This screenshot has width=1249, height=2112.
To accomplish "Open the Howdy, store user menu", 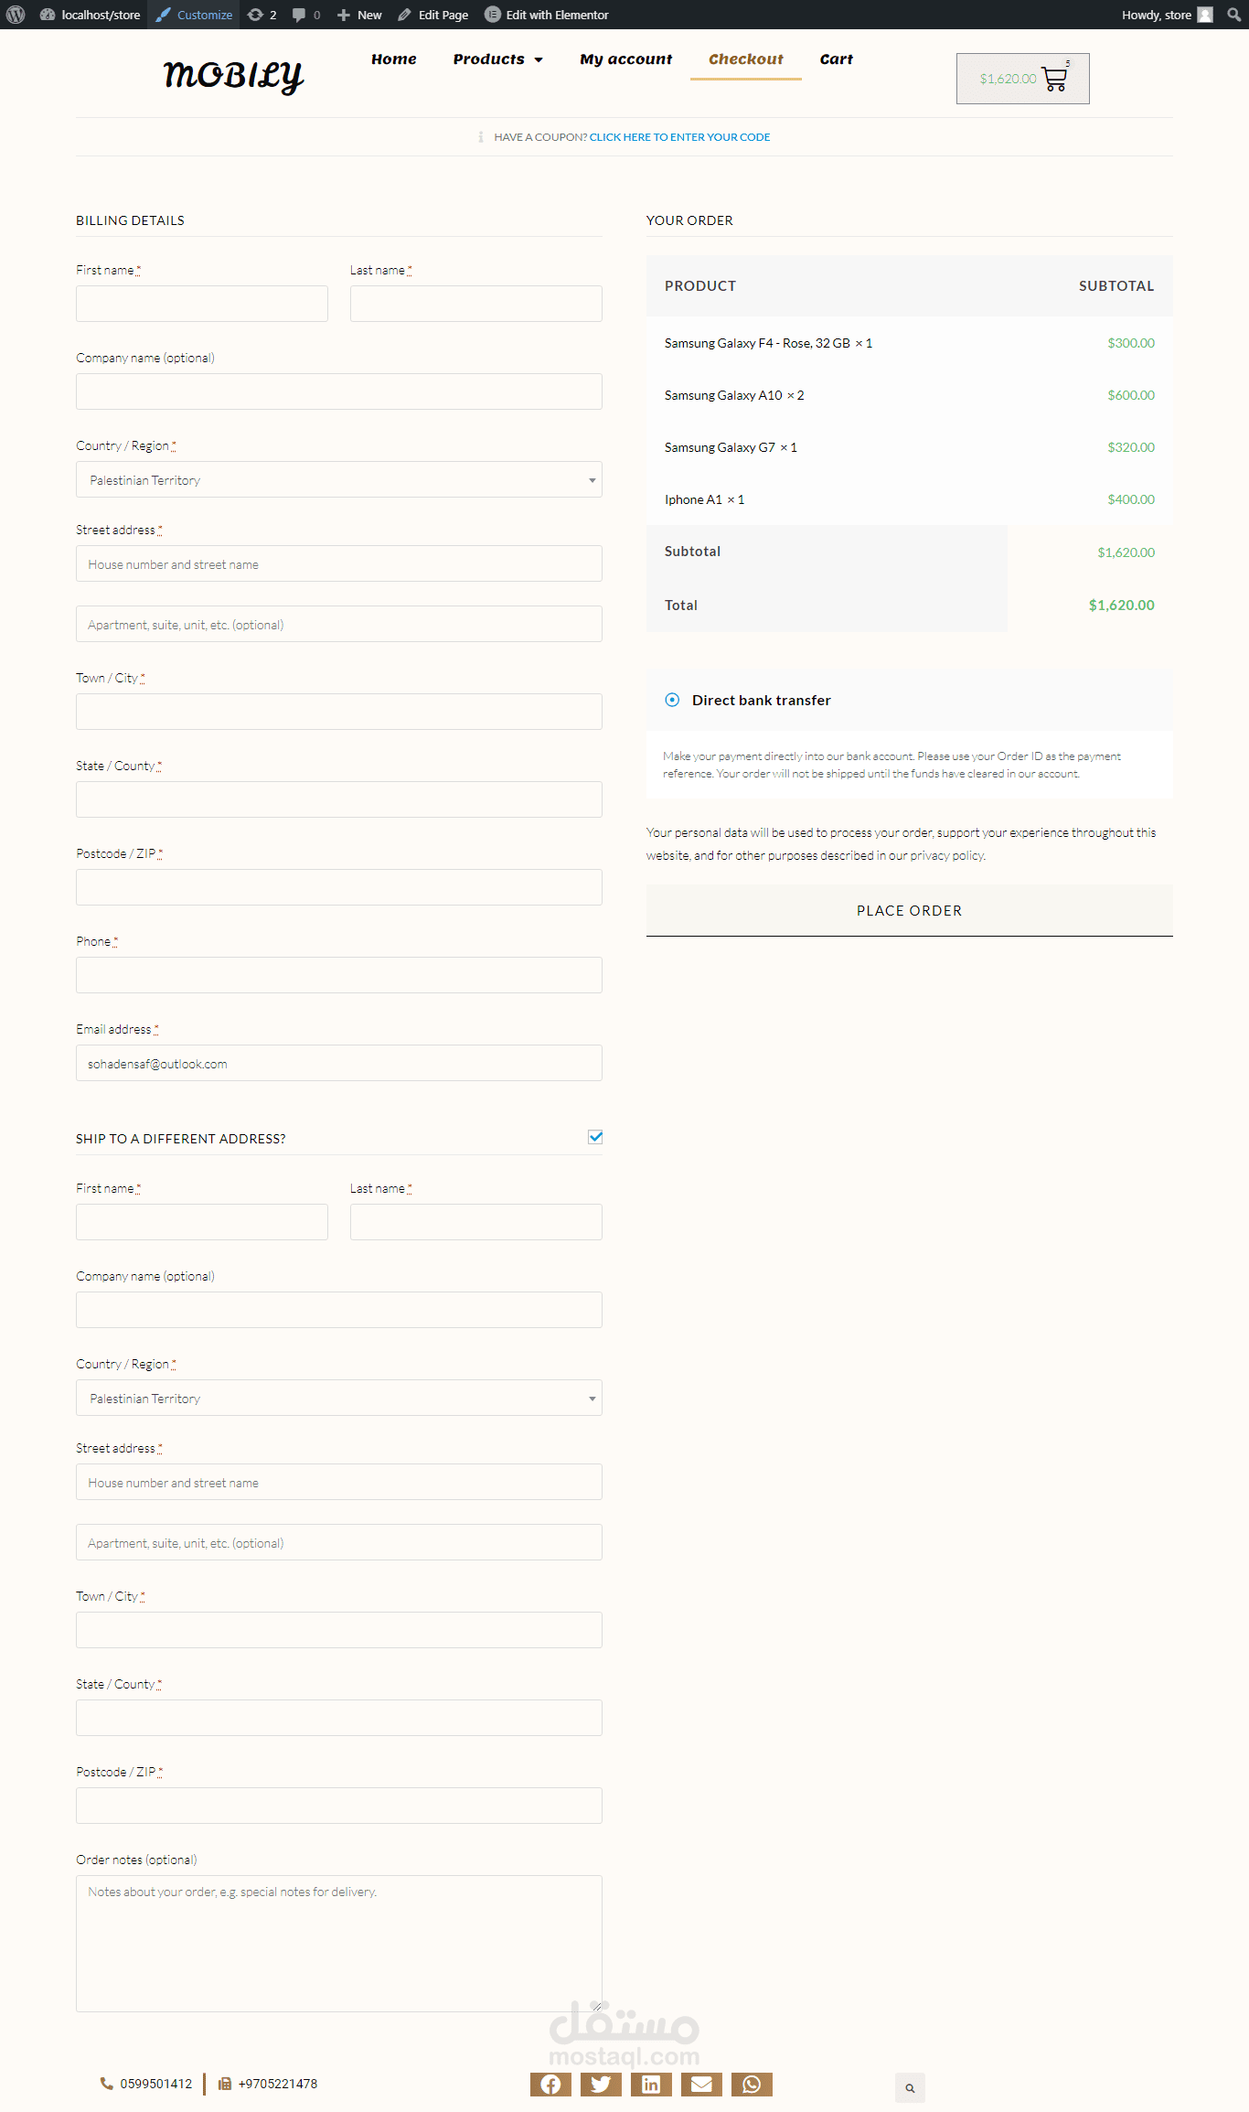I will 1167,15.
